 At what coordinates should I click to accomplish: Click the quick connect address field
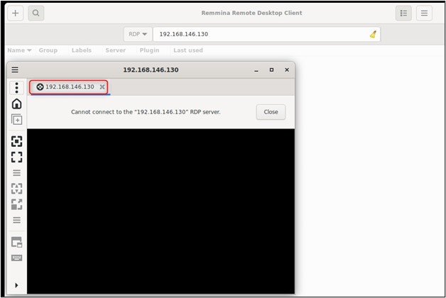tap(266, 34)
